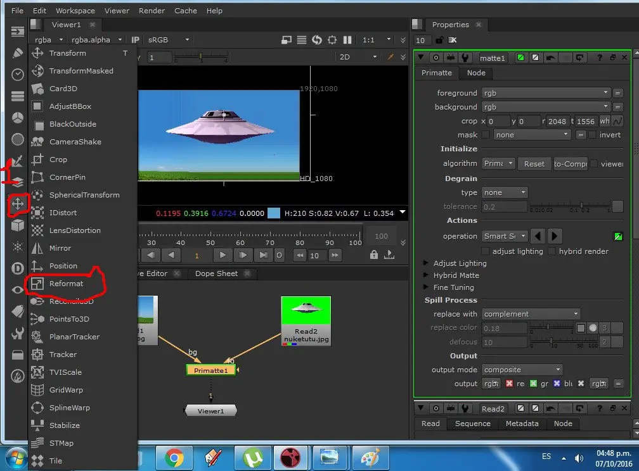Screen dimensions: 639x471
Task: Click the viewer refresh icon
Action: point(317,40)
